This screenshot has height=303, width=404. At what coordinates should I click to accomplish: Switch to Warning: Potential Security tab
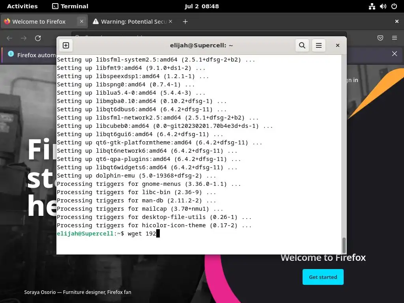(x=133, y=22)
